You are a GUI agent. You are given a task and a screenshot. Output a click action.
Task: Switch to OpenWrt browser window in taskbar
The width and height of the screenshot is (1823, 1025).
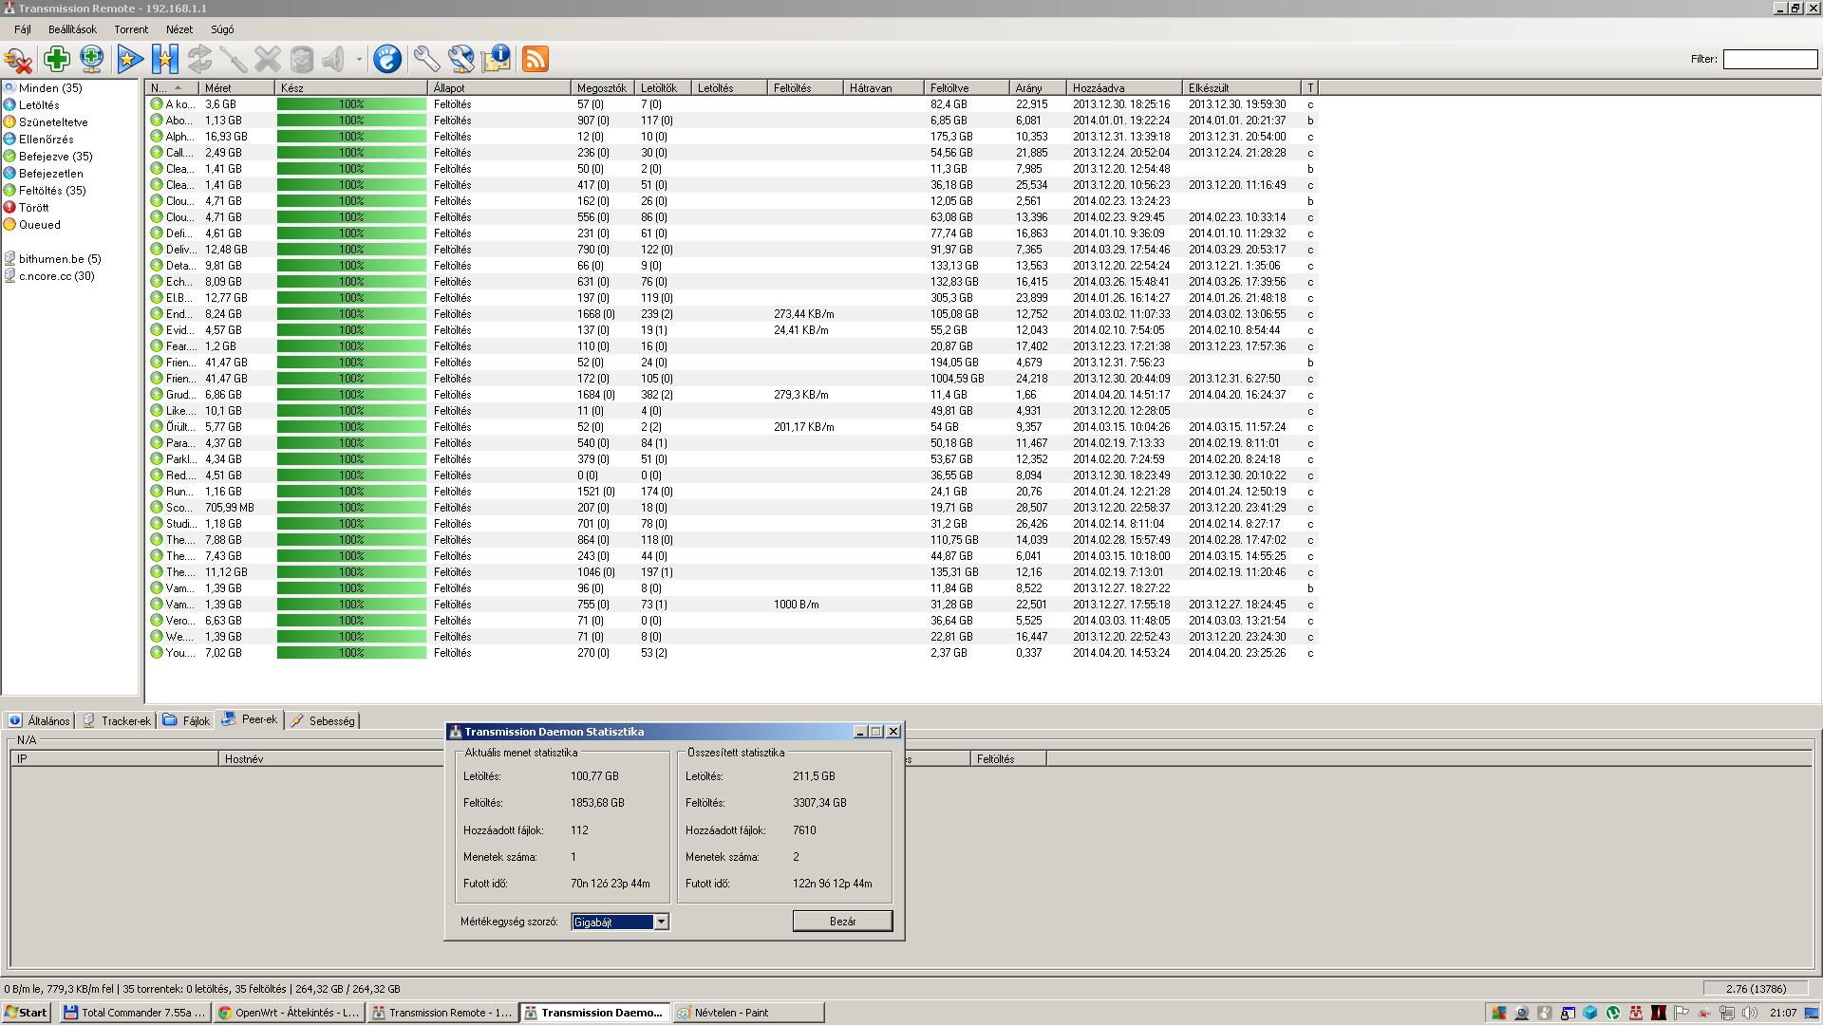click(x=289, y=1013)
